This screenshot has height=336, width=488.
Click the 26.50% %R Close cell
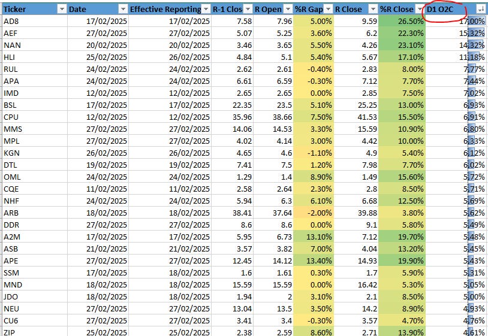point(402,22)
